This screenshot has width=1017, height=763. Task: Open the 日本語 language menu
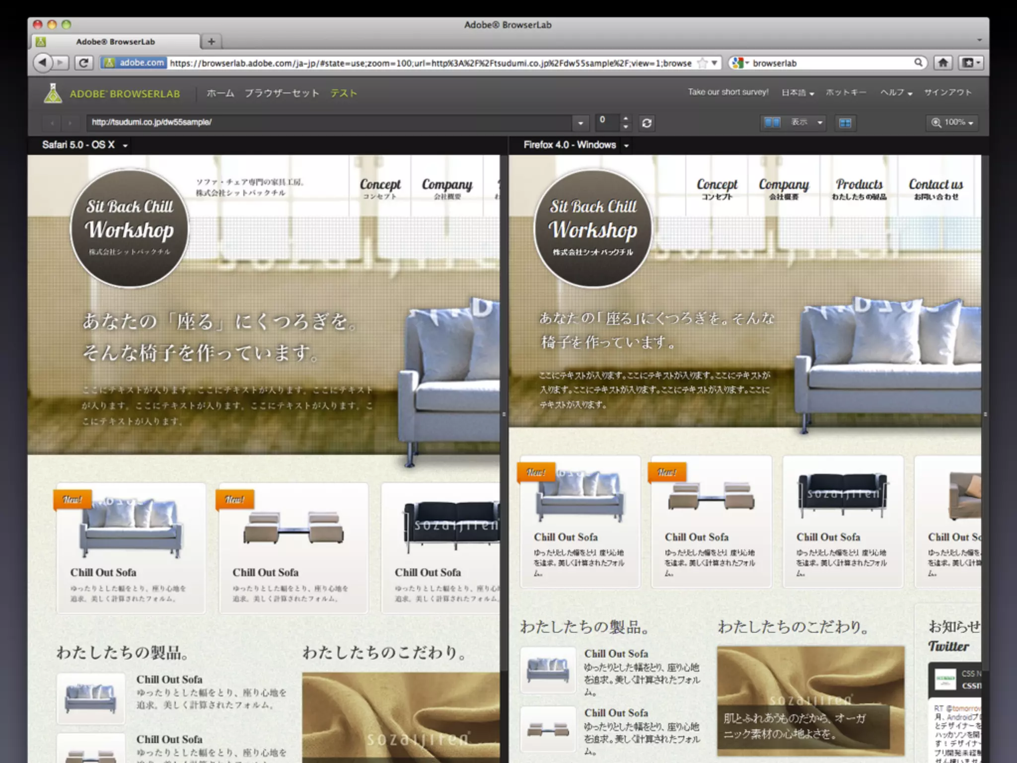pos(797,93)
